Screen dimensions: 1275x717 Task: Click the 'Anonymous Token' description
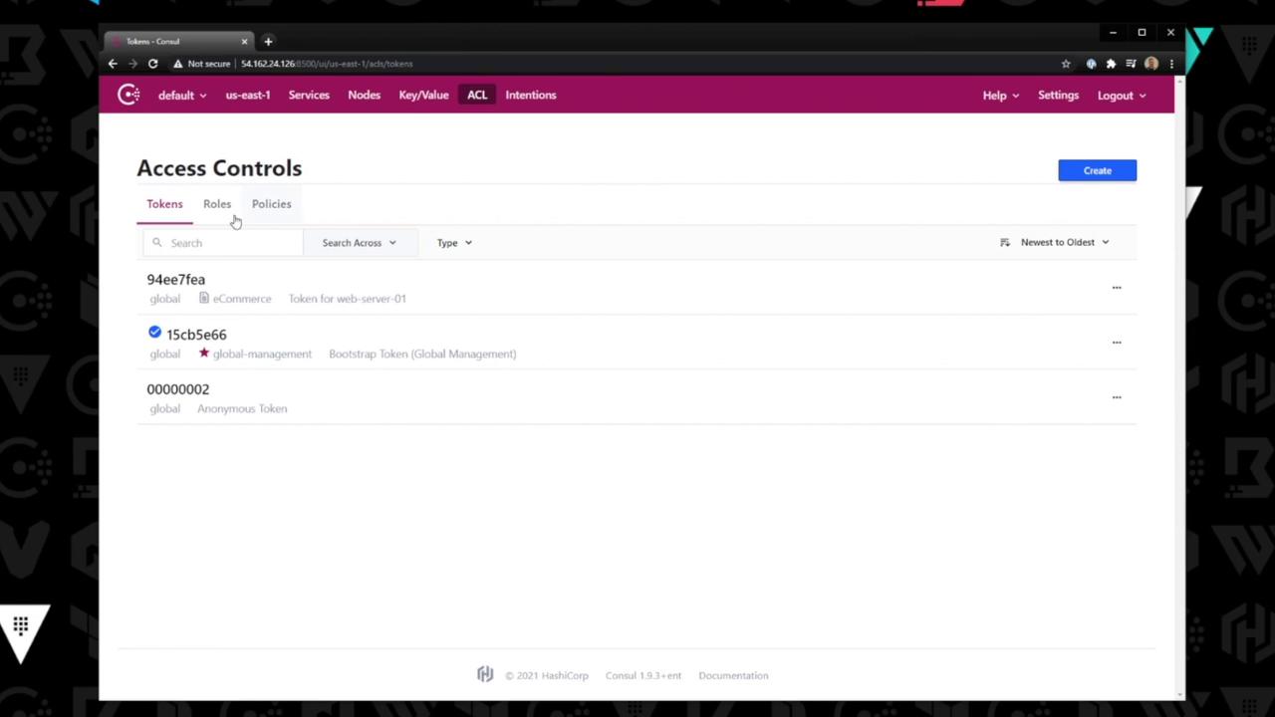pyautogui.click(x=242, y=408)
